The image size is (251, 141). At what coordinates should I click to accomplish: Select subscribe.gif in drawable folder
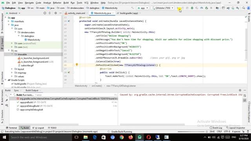27,65
